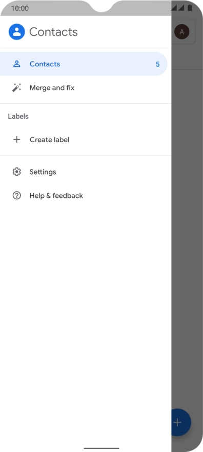The height and width of the screenshot is (452, 203).
Task: Click the blue Contacts app logo
Action: coord(17,32)
